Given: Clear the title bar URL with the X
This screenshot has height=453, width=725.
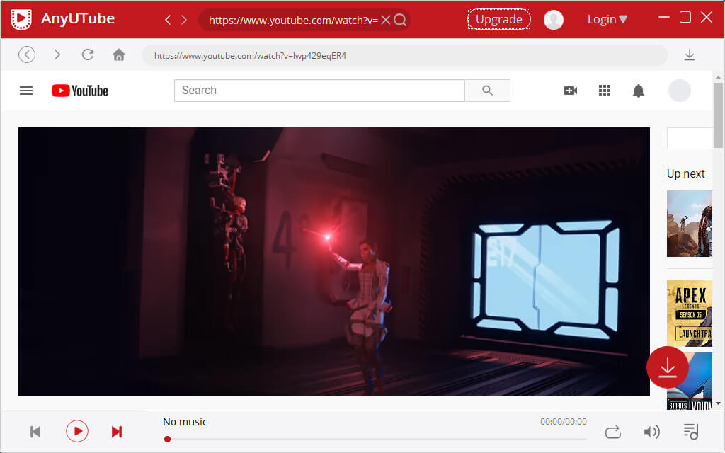Looking at the screenshot, I should coord(386,20).
